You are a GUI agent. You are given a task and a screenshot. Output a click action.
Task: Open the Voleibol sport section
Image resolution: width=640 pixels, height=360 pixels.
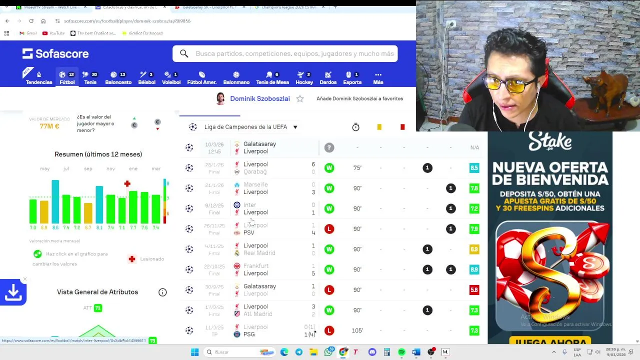[x=171, y=78]
